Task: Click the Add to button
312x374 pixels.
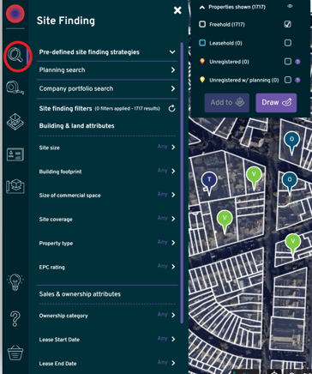Action: [x=227, y=103]
